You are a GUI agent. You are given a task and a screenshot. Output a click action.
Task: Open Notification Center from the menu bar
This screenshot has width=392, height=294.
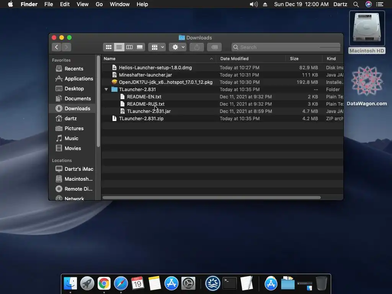tap(380, 4)
